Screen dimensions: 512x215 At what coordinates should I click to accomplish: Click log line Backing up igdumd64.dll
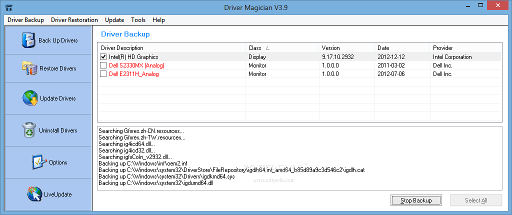pos(156,183)
